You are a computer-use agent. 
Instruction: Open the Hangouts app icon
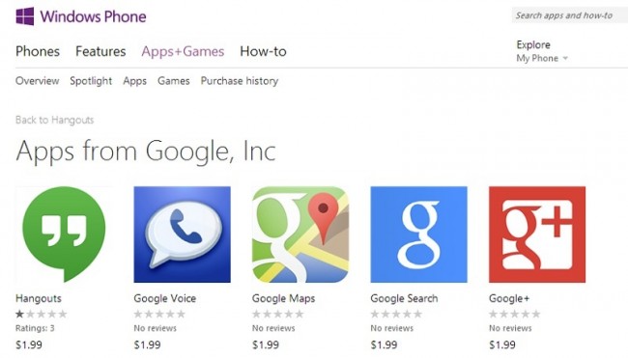tap(64, 234)
